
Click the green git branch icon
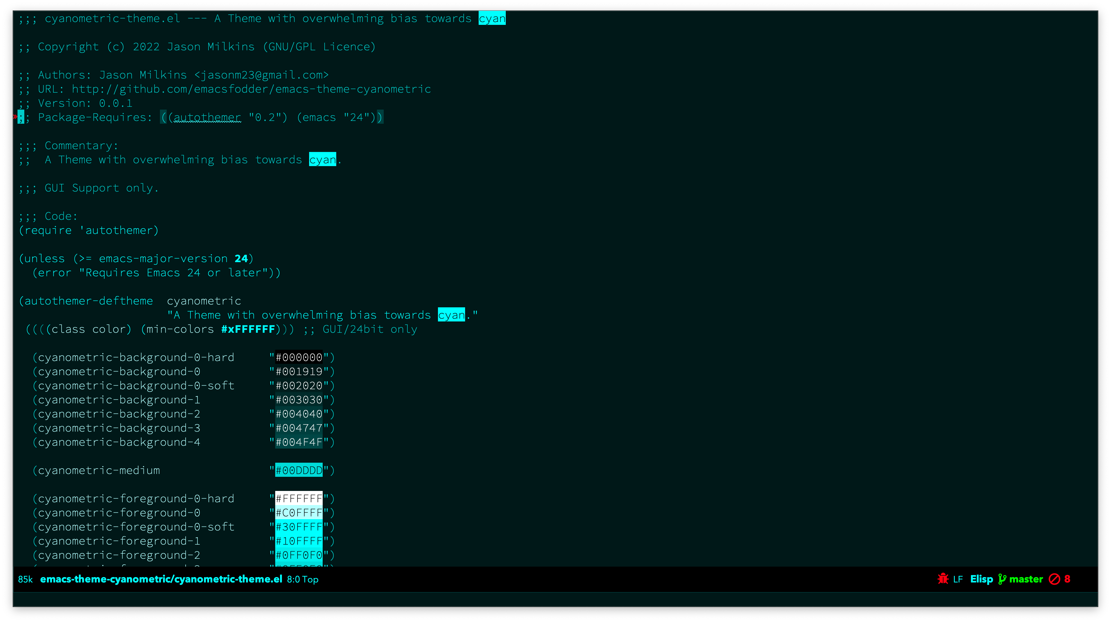pyautogui.click(x=1002, y=579)
